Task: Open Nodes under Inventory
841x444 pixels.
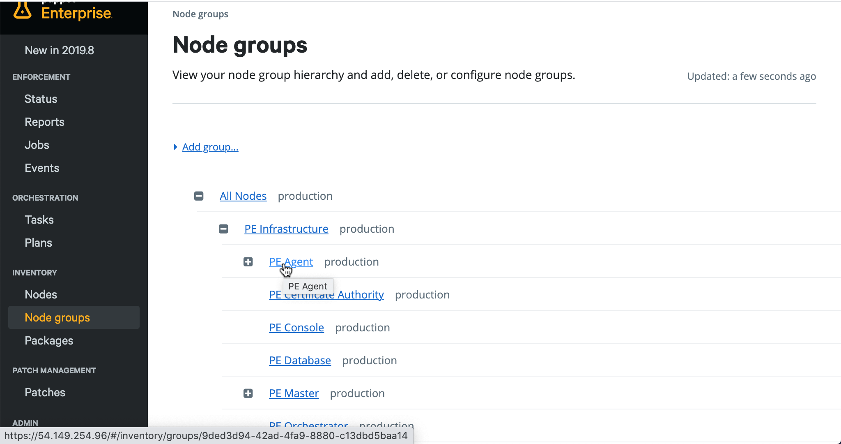Action: click(x=41, y=294)
